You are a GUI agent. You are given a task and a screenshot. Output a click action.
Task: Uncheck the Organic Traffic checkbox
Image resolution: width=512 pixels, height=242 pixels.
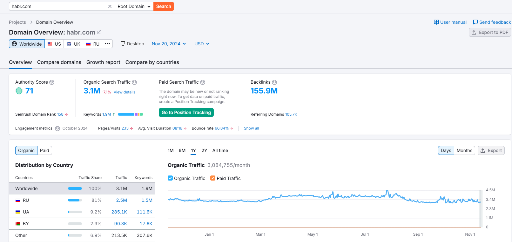[170, 178]
